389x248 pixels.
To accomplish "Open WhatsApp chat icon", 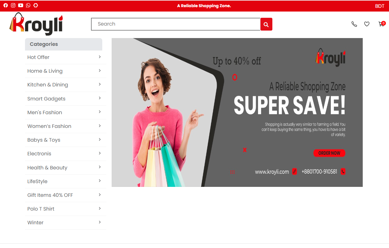I will pos(28,5).
